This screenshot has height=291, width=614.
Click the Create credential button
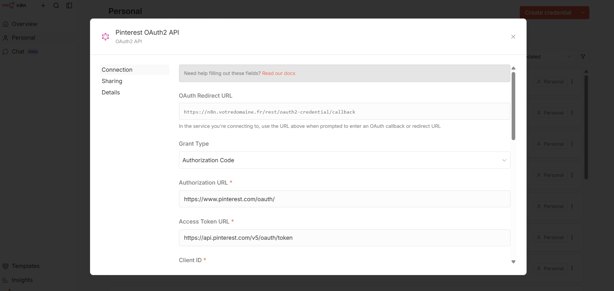(x=548, y=13)
